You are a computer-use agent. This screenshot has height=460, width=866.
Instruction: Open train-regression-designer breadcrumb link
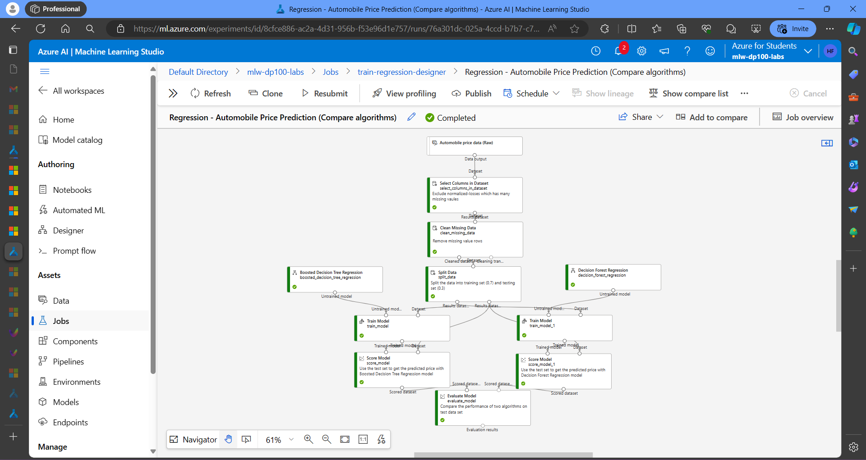coord(401,72)
